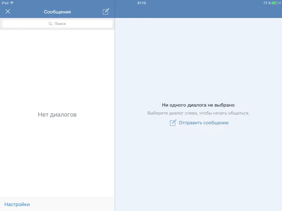The image size is (282, 211).
Task: Tap the Wi-Fi icon in status bar
Action: [12, 3]
